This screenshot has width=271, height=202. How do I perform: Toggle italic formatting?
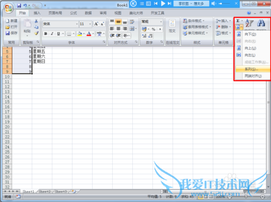52,33
